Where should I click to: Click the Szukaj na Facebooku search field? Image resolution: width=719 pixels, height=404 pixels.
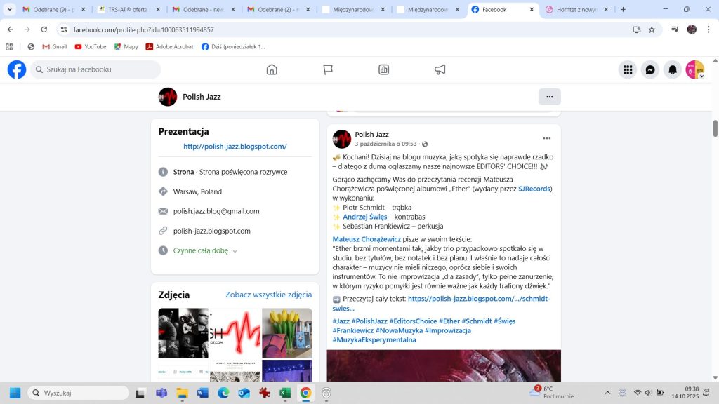coord(96,69)
